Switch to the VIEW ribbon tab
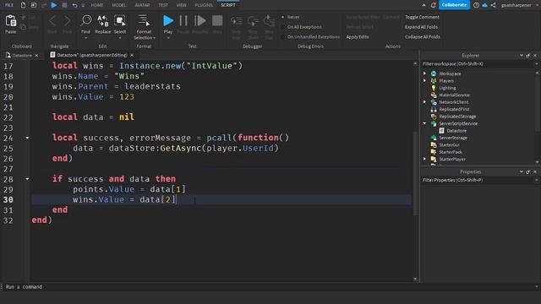Viewport: 541px width, 304px height. tap(181, 5)
